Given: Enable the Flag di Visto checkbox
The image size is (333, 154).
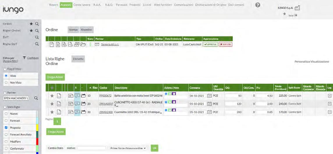Looking at the screenshot, I should [5, 69].
